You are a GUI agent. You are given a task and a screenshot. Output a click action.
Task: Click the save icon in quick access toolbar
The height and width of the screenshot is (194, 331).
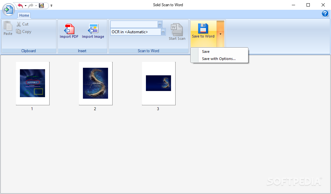coord(41,6)
